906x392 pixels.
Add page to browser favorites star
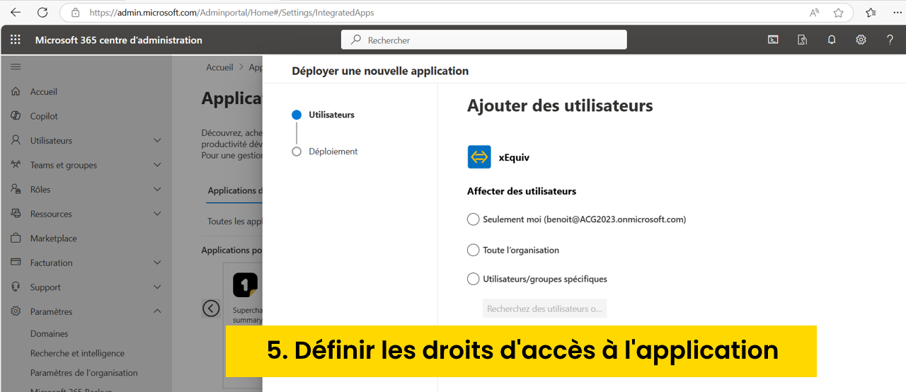click(838, 13)
